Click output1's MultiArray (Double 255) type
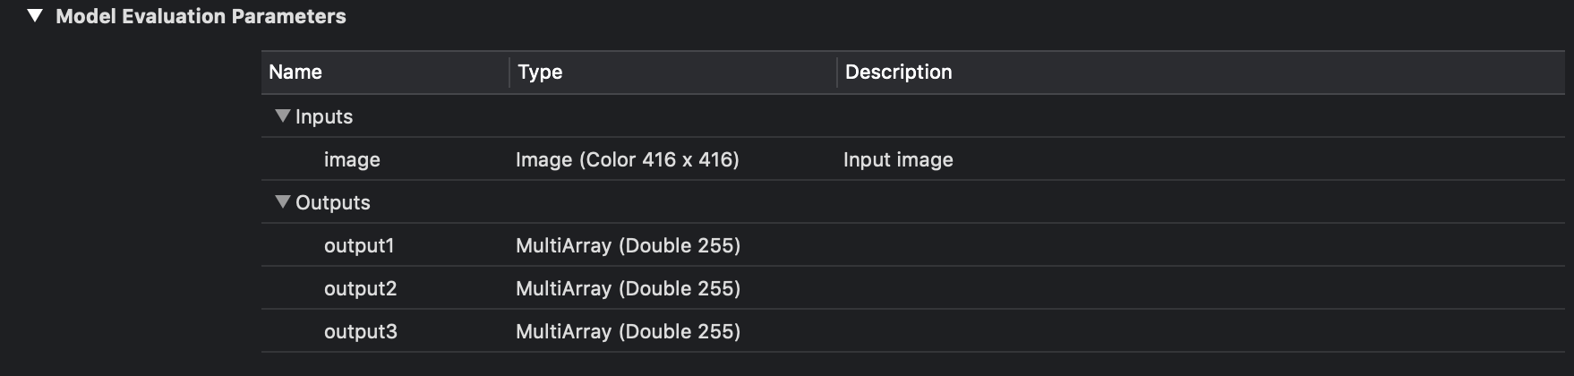Image resolution: width=1574 pixels, height=376 pixels. (x=628, y=245)
